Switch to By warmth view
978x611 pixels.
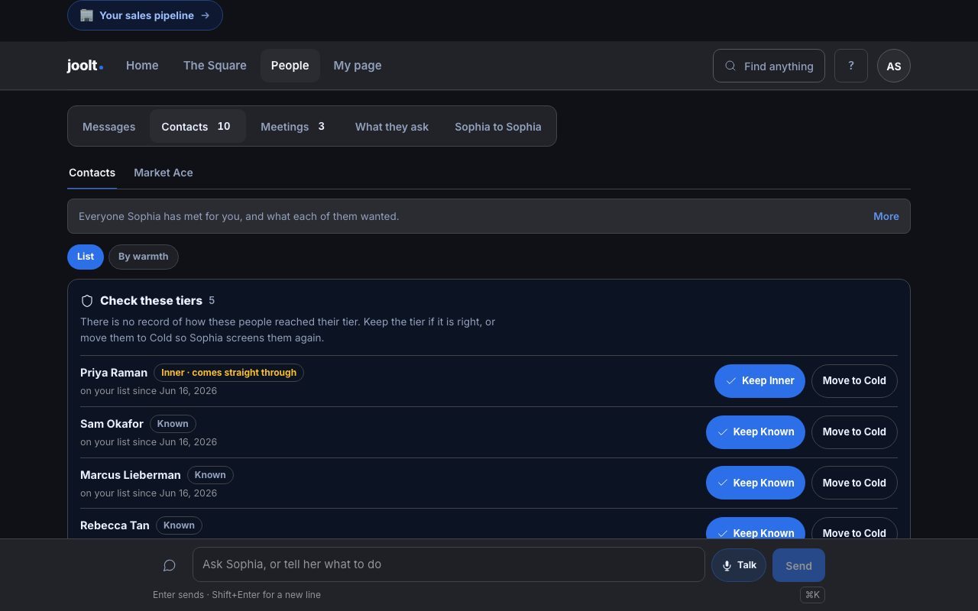coord(144,257)
